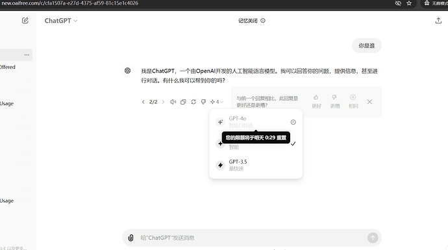Click the bookmark star in address bar

(x=409, y=3)
